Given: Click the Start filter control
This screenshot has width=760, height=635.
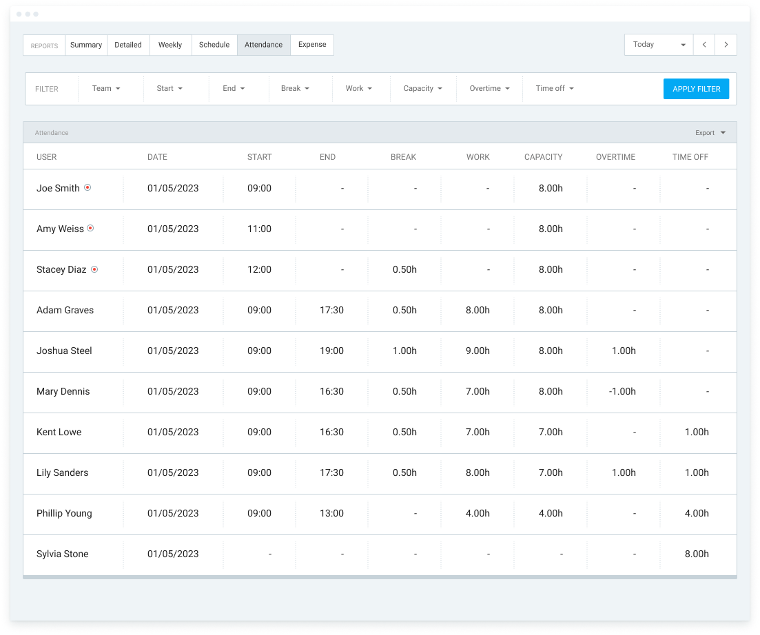Looking at the screenshot, I should [x=169, y=88].
